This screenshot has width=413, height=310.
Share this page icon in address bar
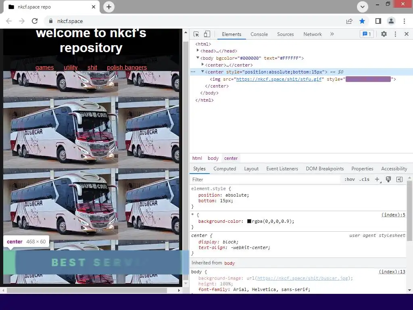(349, 21)
